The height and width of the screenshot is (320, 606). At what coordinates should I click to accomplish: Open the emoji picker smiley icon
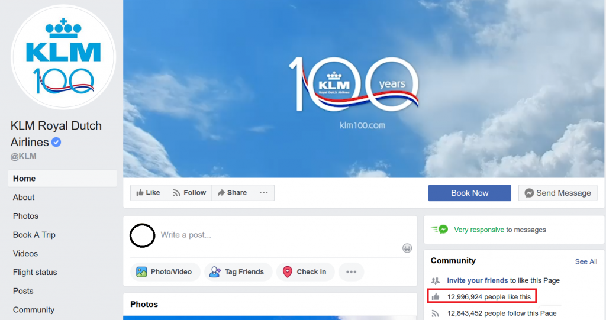pos(407,248)
